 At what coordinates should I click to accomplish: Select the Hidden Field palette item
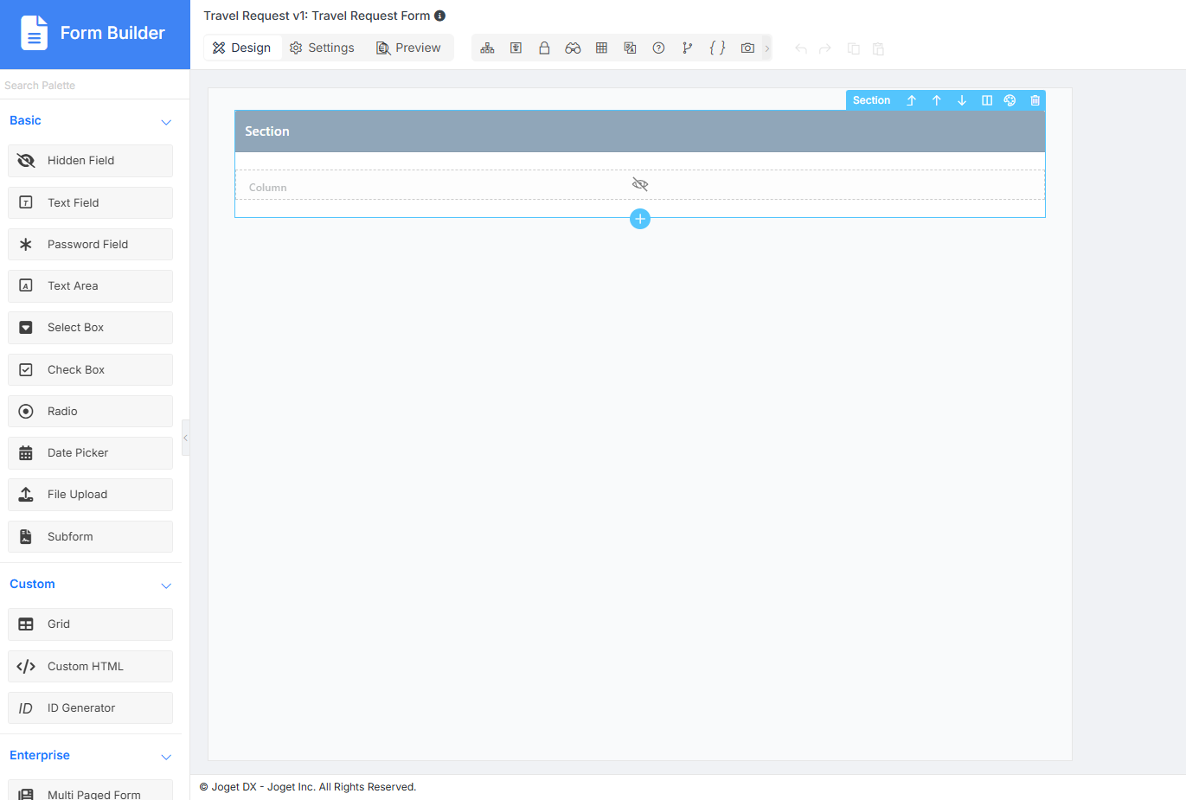click(90, 161)
